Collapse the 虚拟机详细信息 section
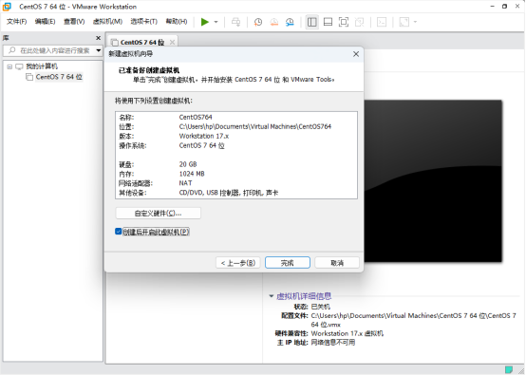This screenshot has height=375, width=526. coord(271,296)
